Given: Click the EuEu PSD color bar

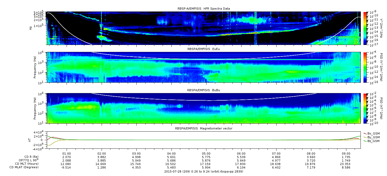Looking at the screenshot, I should pyautogui.click(x=365, y=67).
